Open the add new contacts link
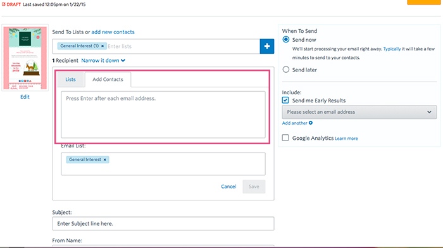The width and height of the screenshot is (443, 248). click(113, 32)
